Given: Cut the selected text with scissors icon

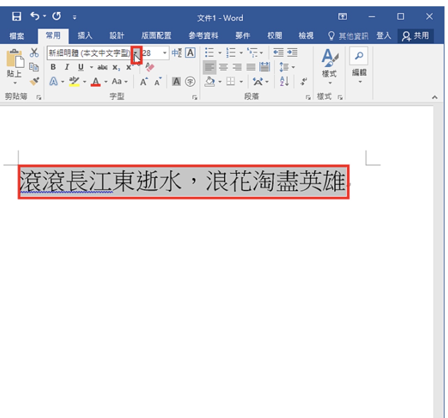Looking at the screenshot, I should coord(34,53).
